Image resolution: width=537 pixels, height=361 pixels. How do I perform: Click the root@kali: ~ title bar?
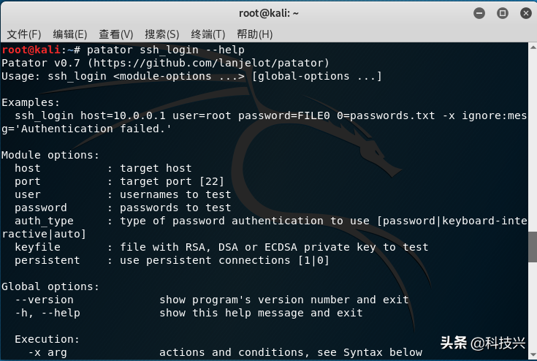269,13
